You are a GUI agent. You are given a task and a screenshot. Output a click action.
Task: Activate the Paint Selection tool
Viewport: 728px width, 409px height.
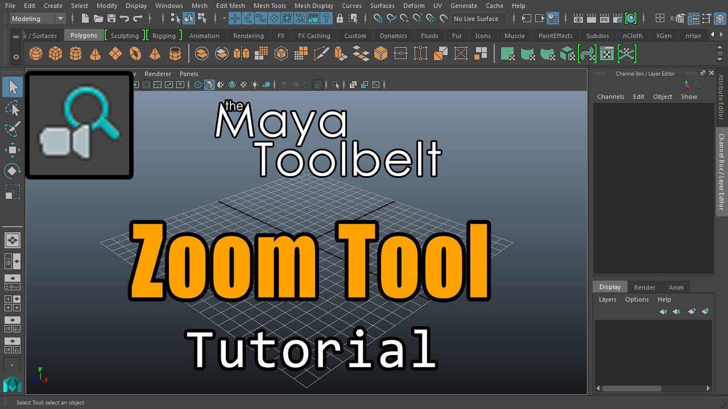[x=13, y=129]
